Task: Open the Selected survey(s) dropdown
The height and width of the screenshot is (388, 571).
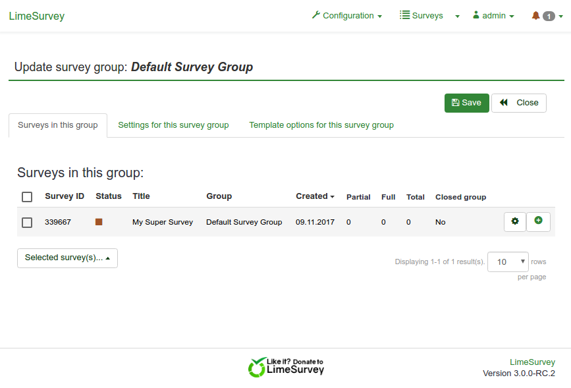Action: click(67, 258)
